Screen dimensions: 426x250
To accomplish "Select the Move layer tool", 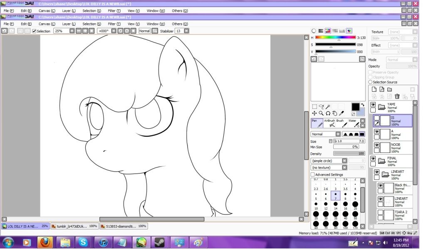I will coord(315,113).
